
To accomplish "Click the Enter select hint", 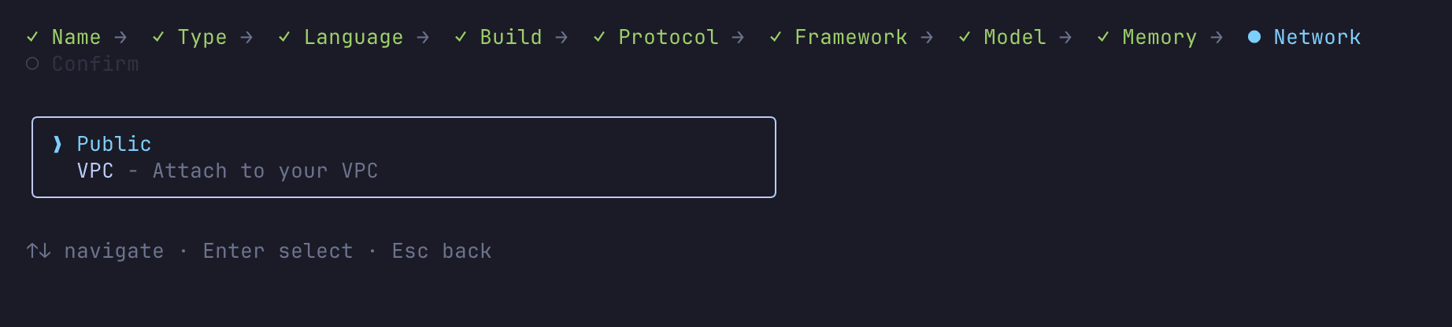I will [278, 251].
